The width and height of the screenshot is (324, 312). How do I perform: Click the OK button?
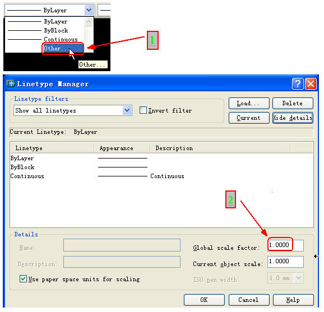(204, 300)
